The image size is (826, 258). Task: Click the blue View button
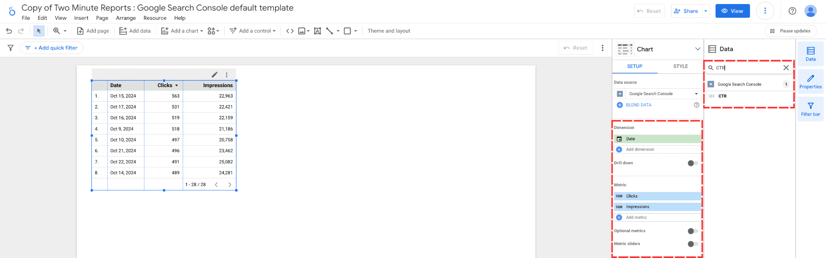pyautogui.click(x=732, y=11)
